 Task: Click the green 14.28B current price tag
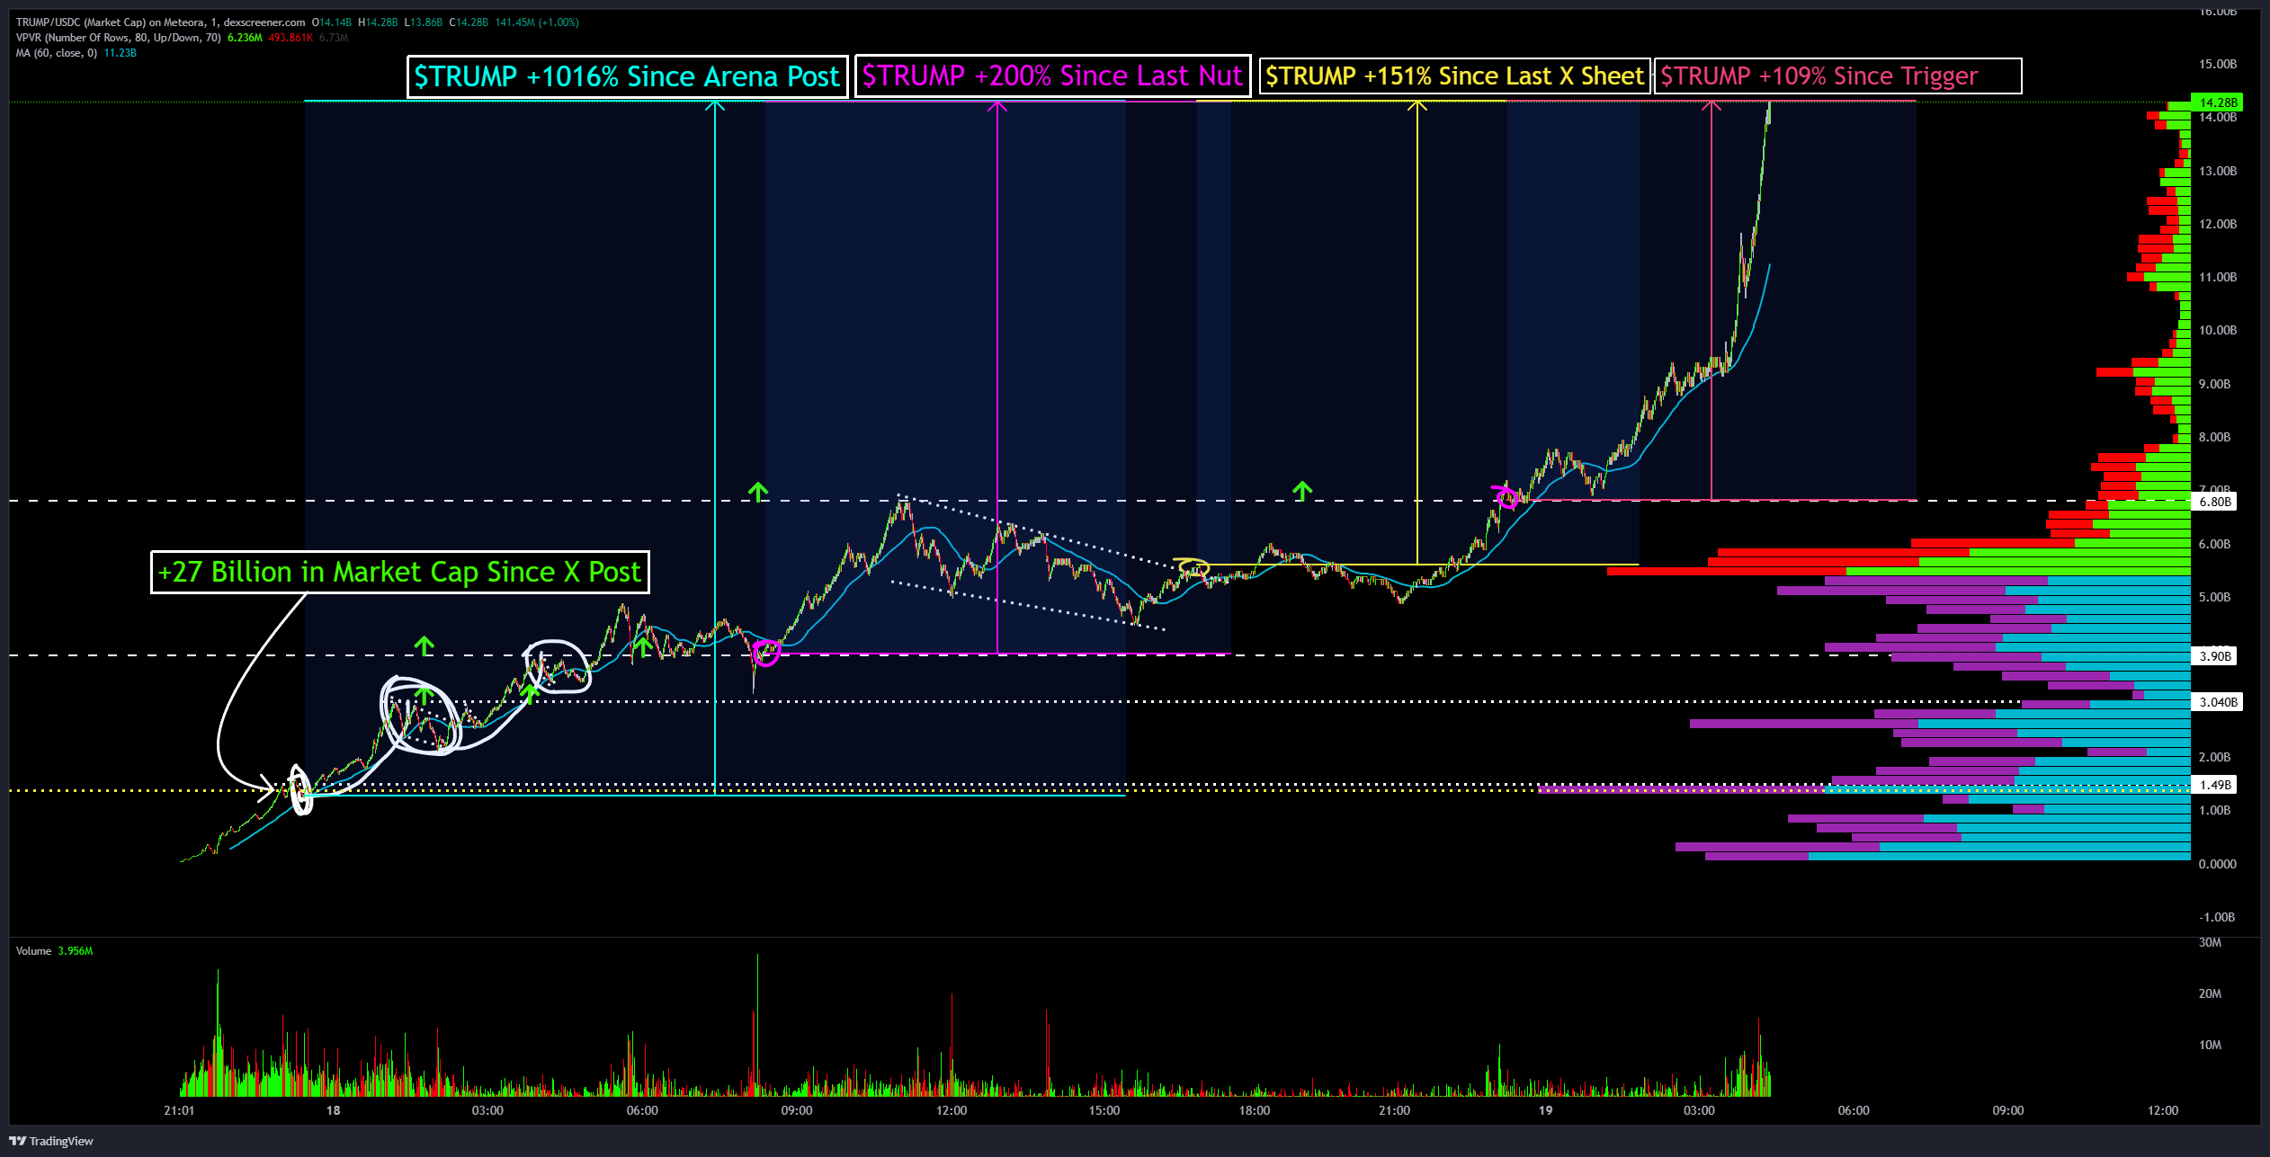2216,102
